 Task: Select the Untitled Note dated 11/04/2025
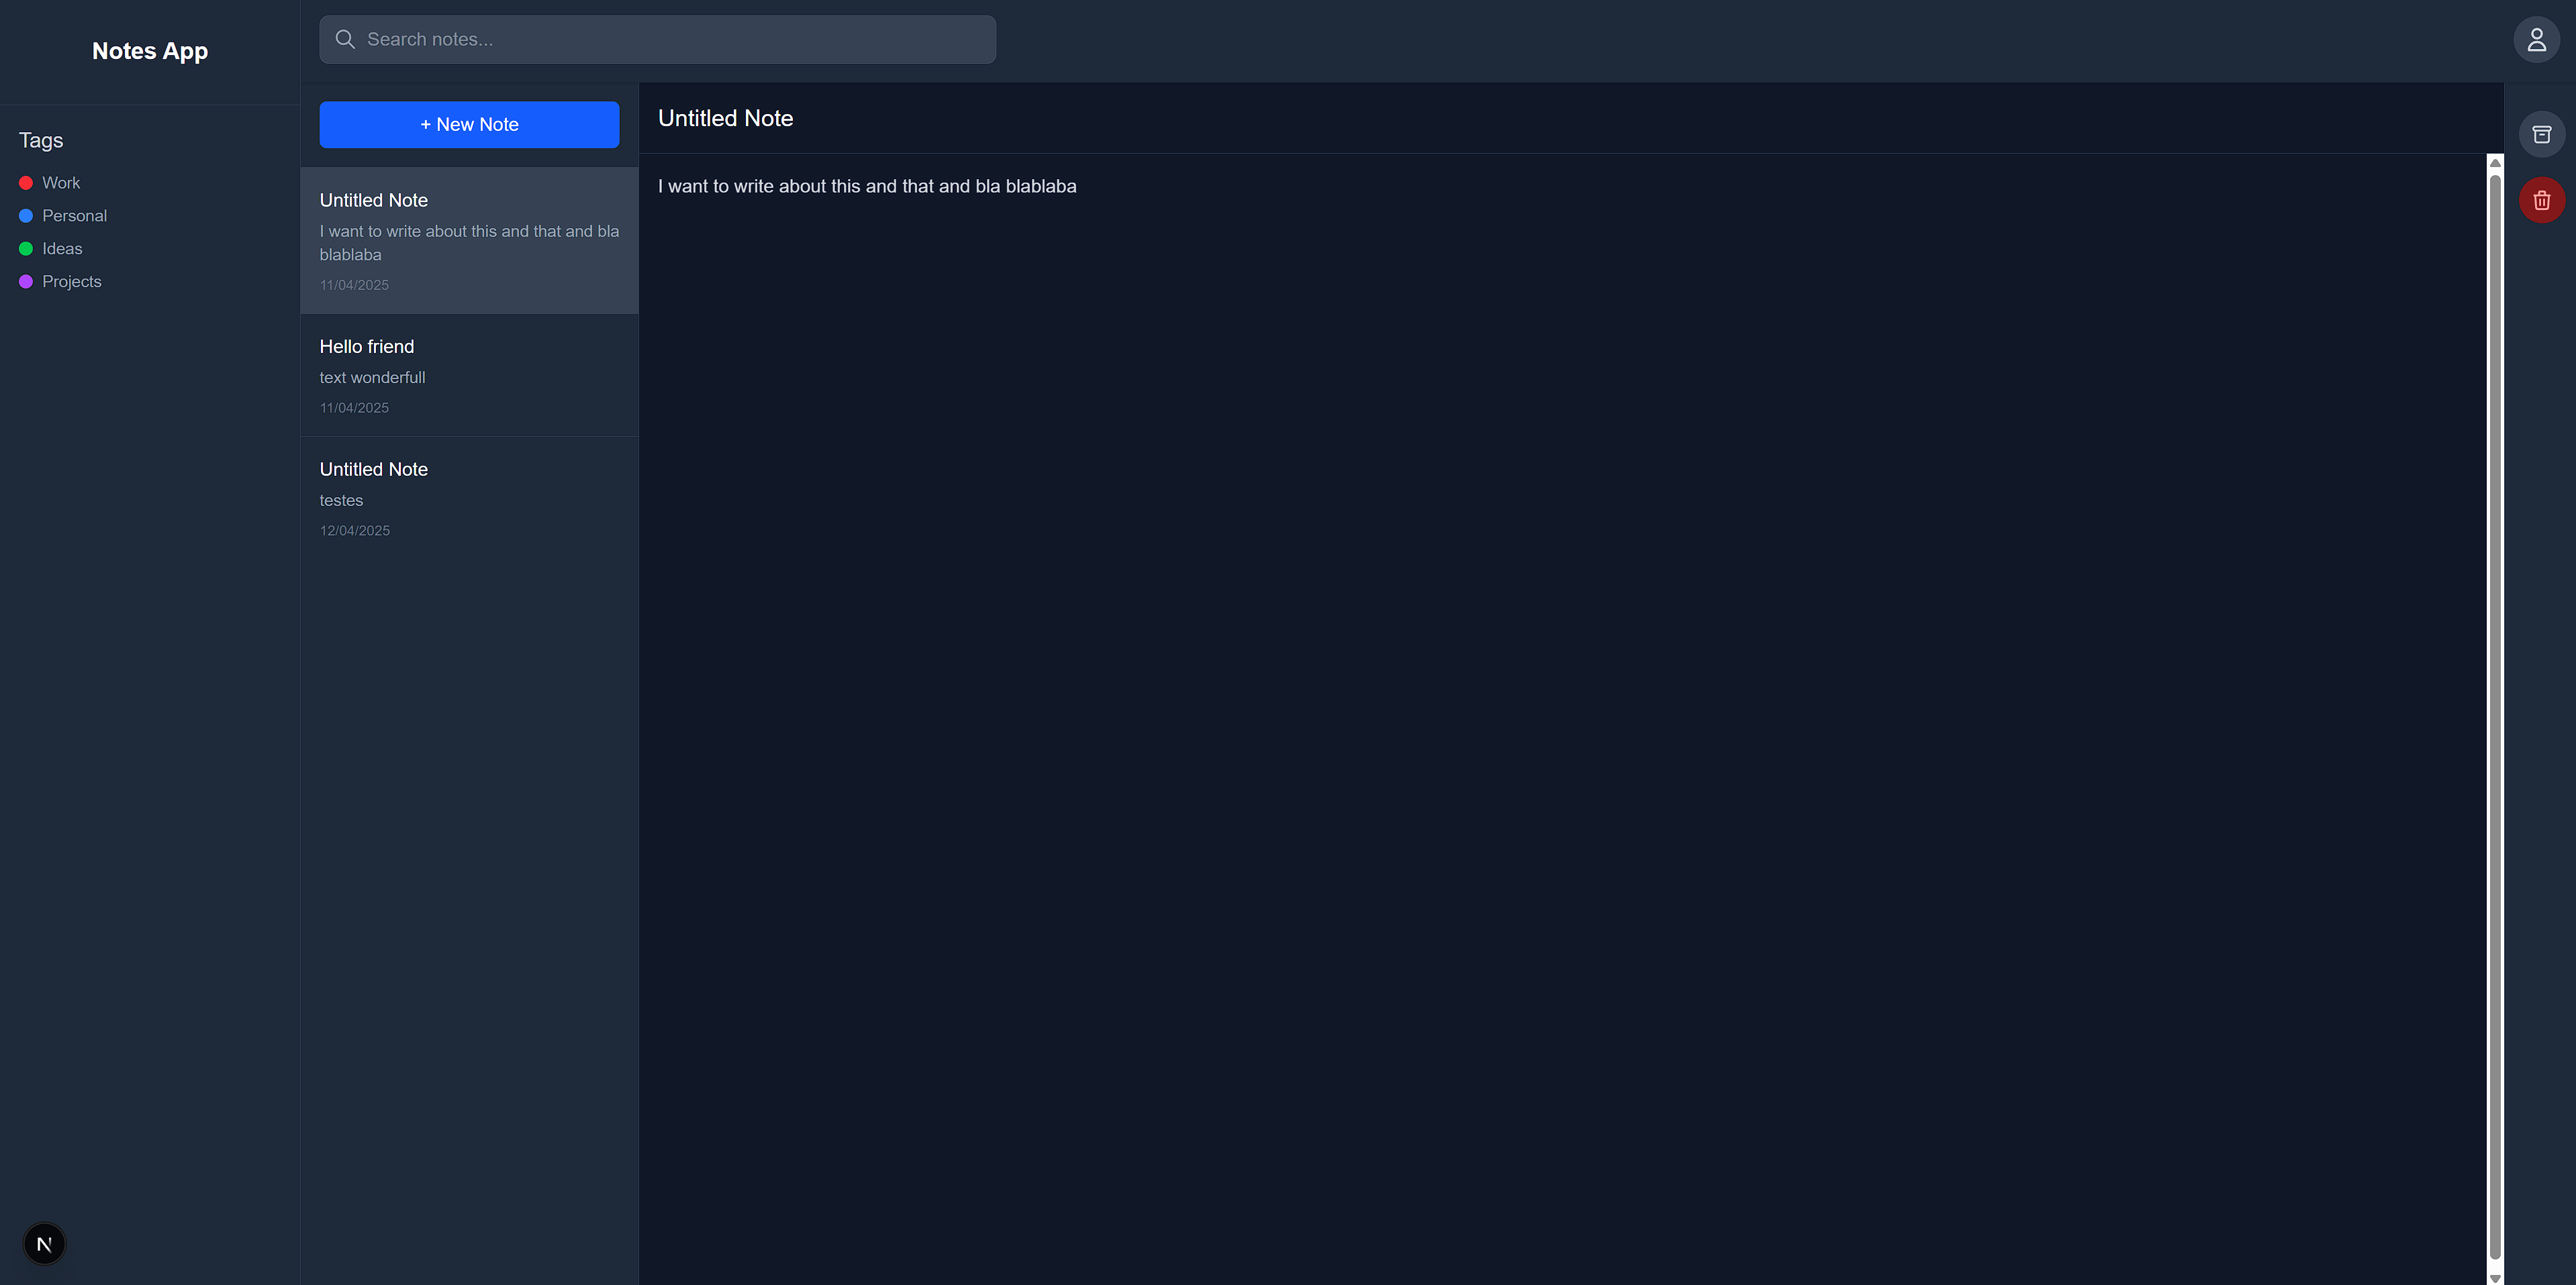[469, 240]
